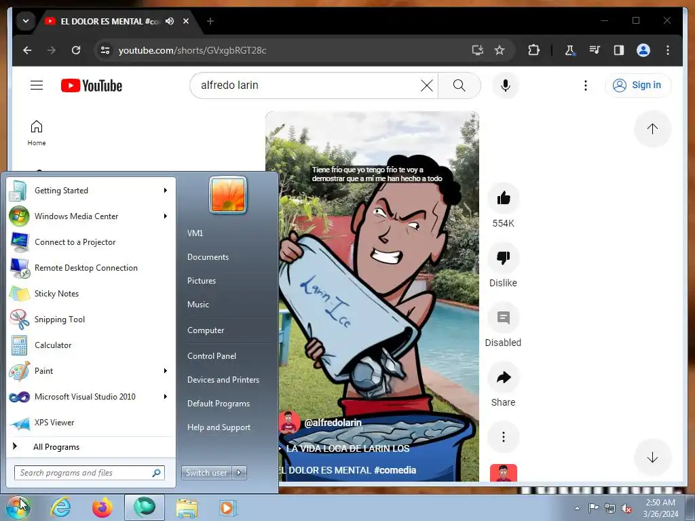This screenshot has height=521, width=695.
Task: Open File Explorer from taskbar
Action: coord(187,507)
